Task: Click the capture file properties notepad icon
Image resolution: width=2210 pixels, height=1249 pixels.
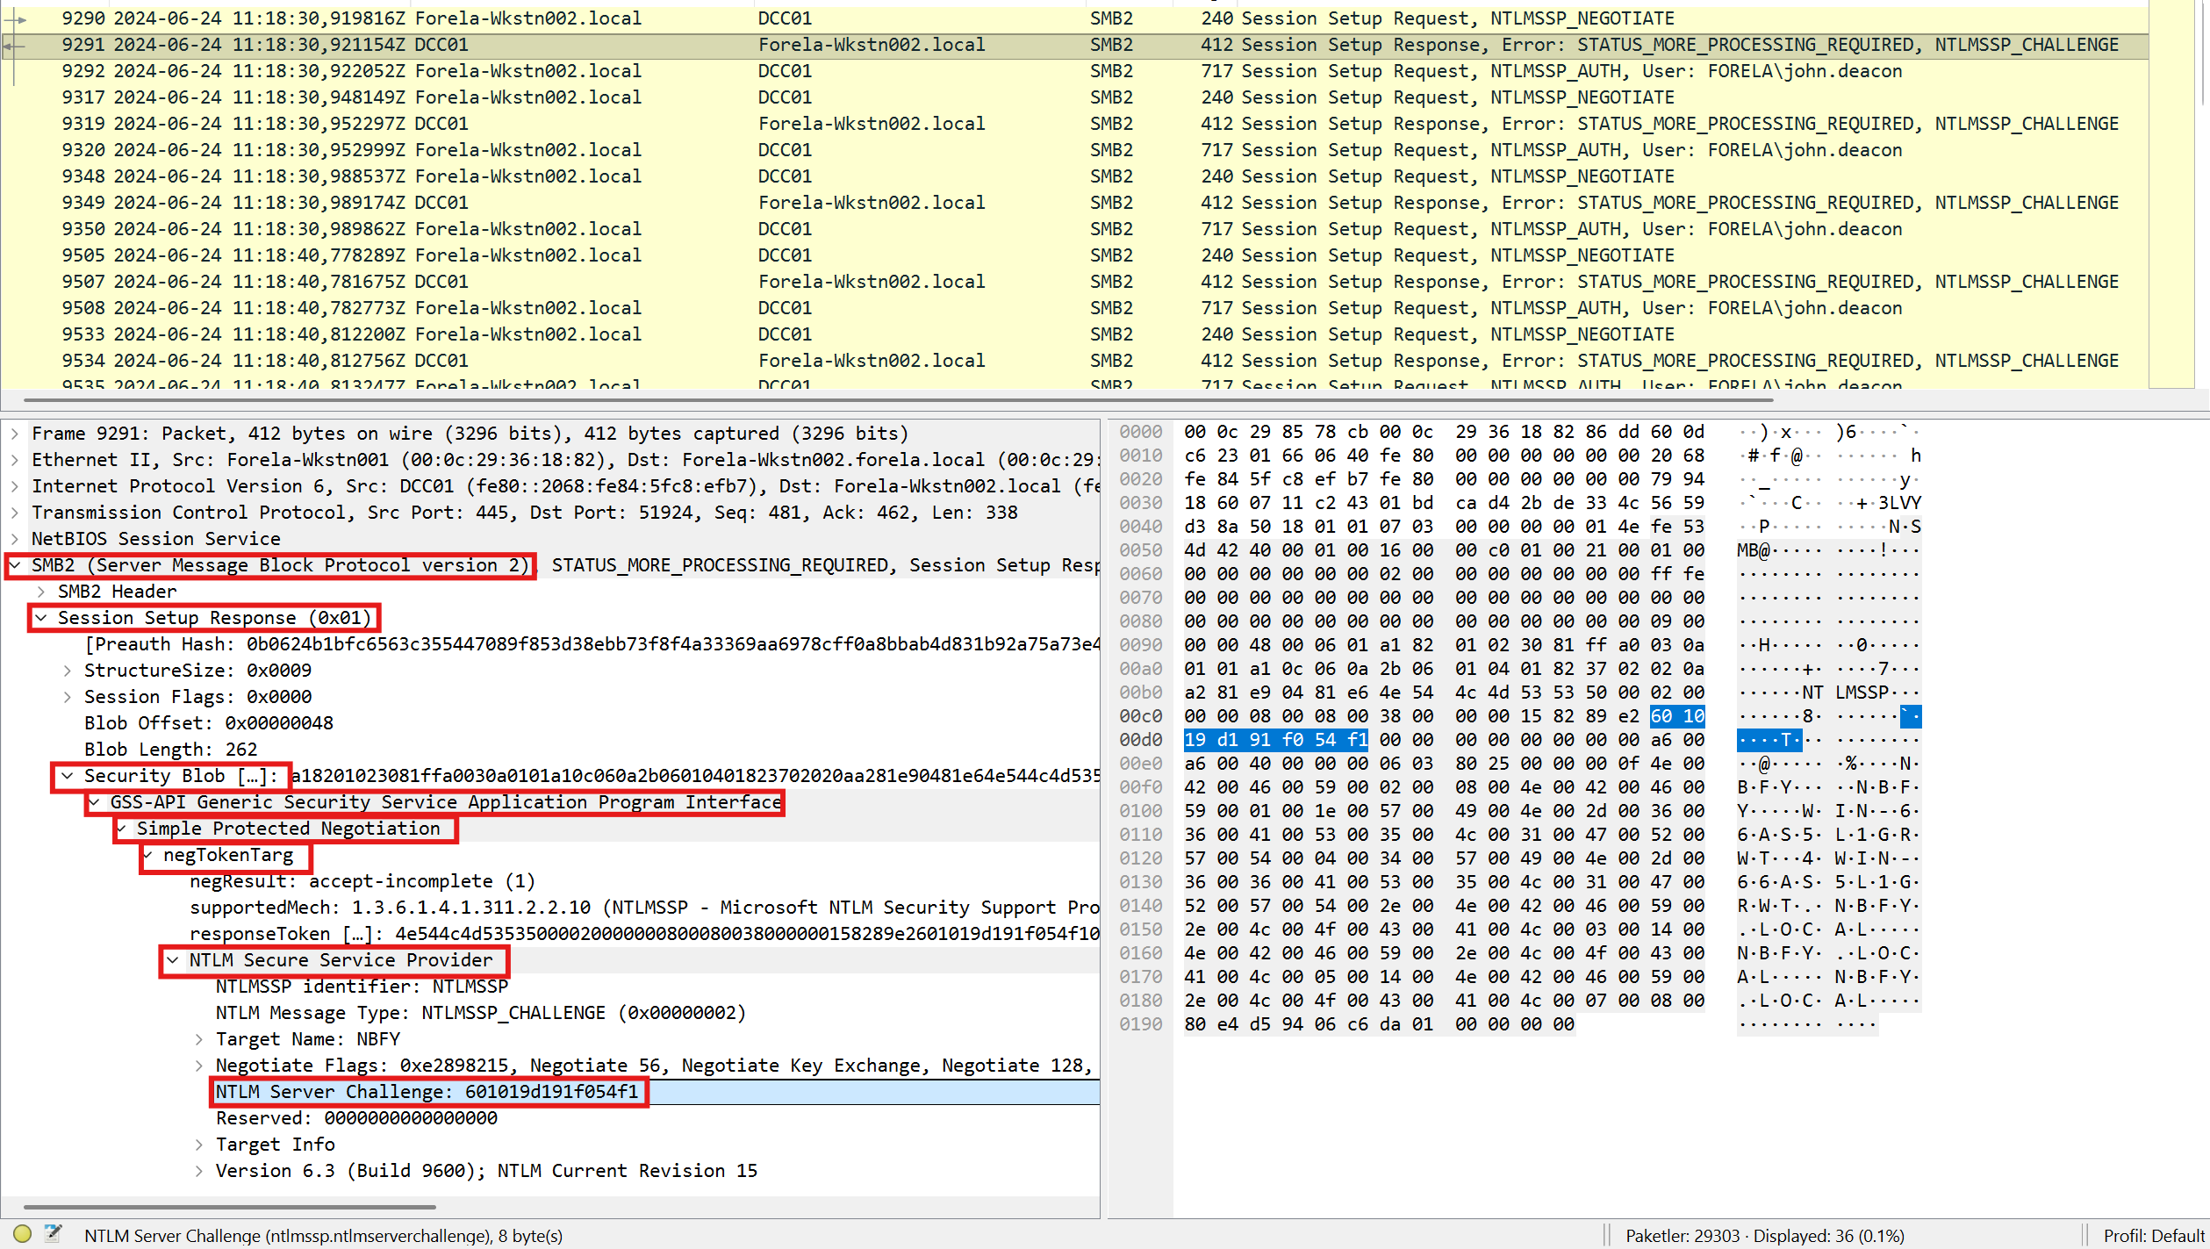Action: (54, 1233)
